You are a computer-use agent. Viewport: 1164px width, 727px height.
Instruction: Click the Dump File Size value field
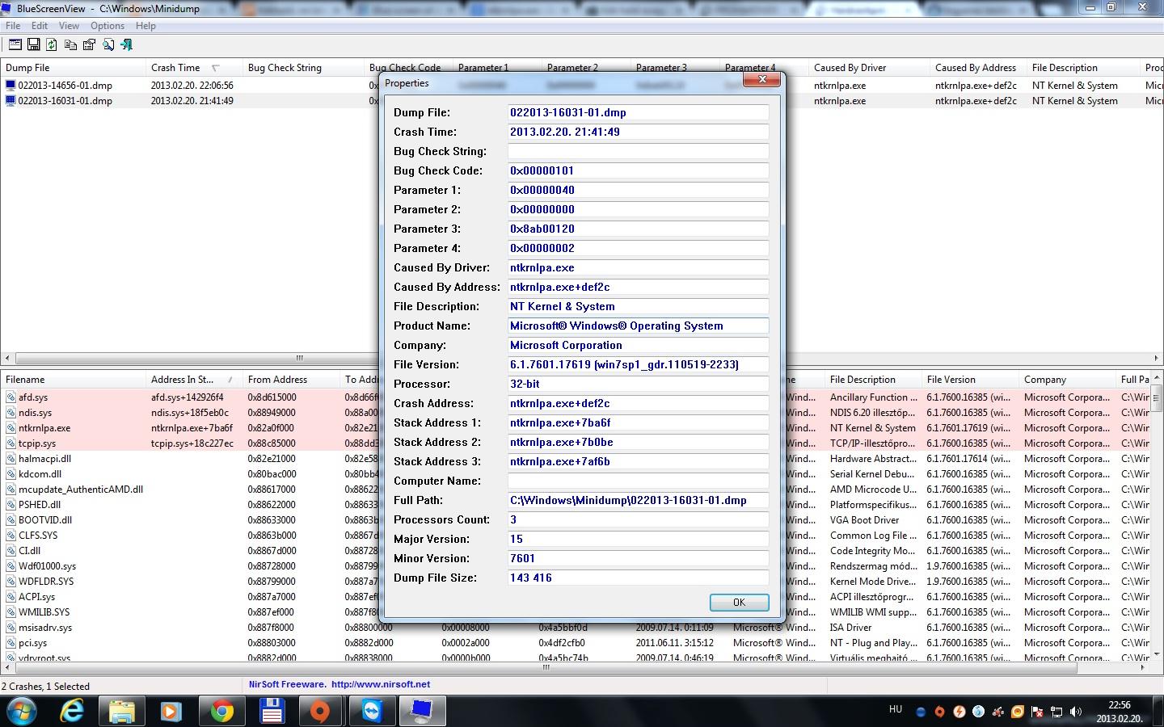(x=638, y=578)
